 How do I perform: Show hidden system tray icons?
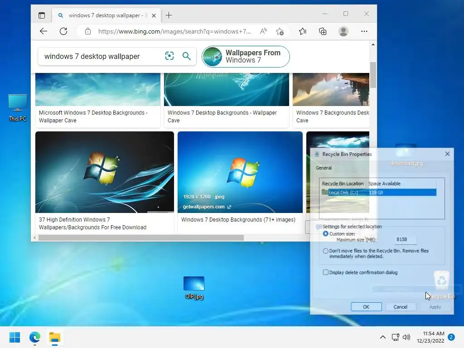pos(382,337)
